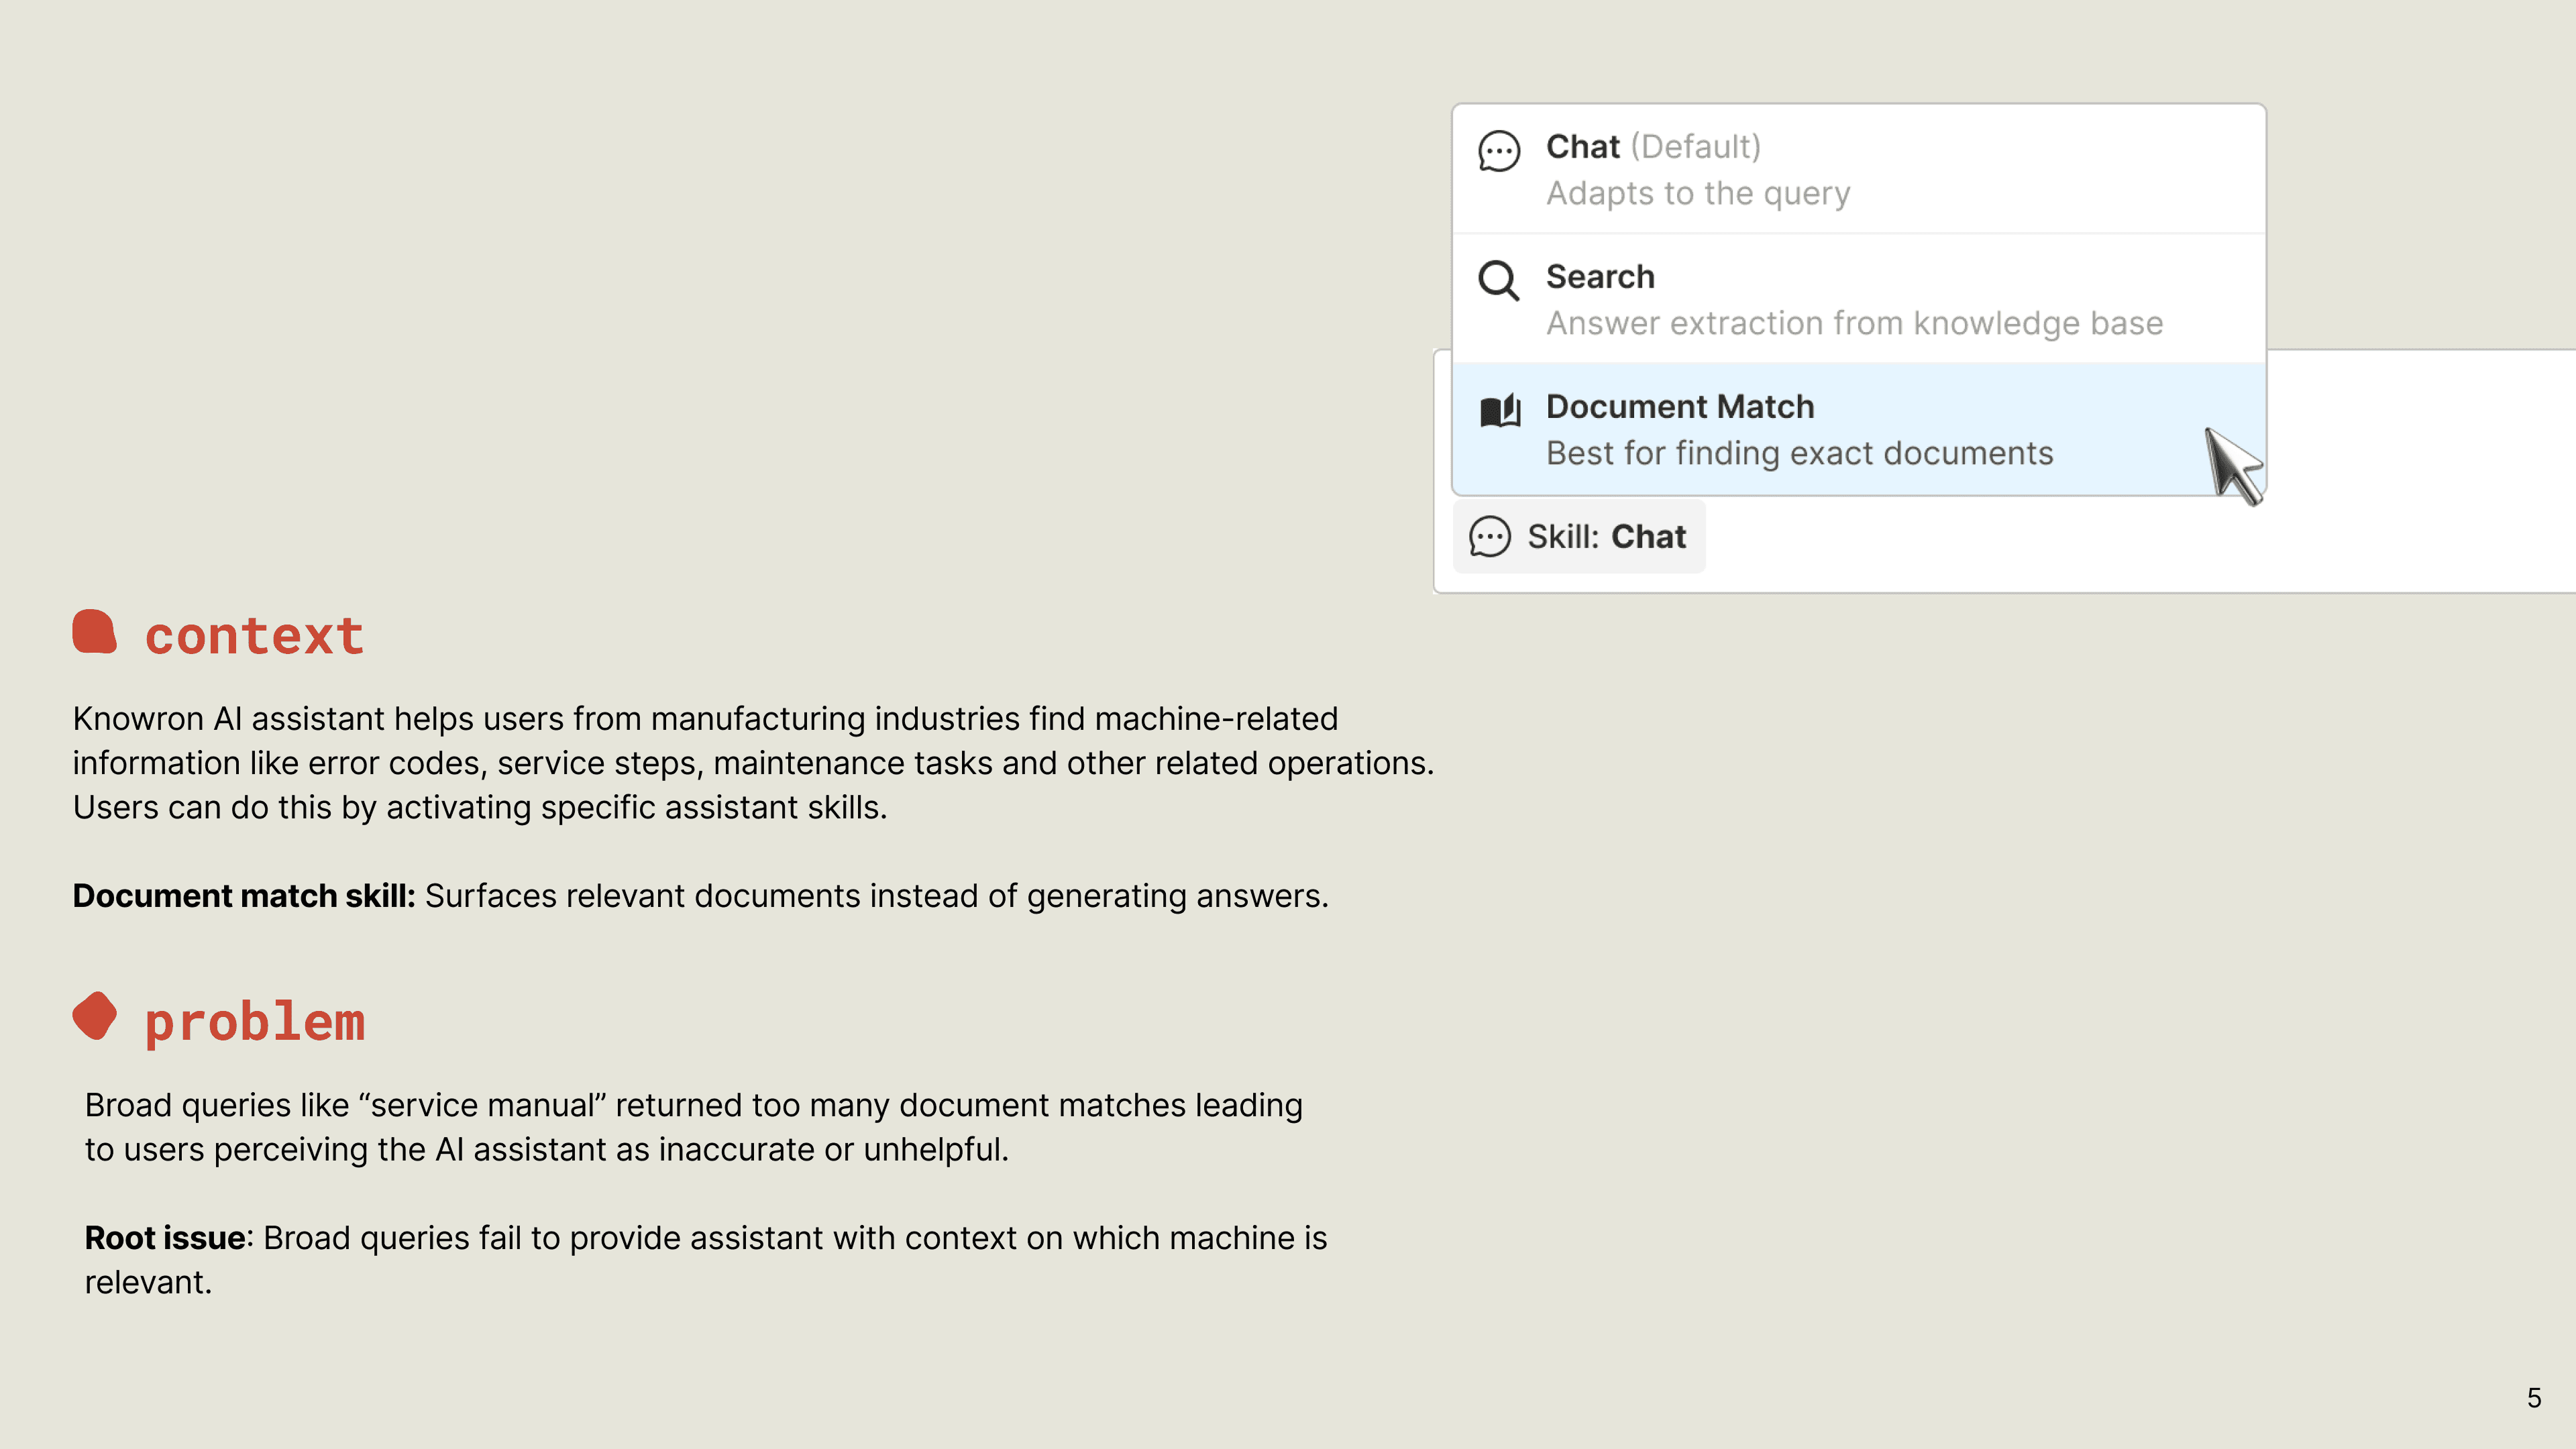Click the red diamond icon next to problem
Image resolution: width=2576 pixels, height=1449 pixels.
tap(95, 1016)
